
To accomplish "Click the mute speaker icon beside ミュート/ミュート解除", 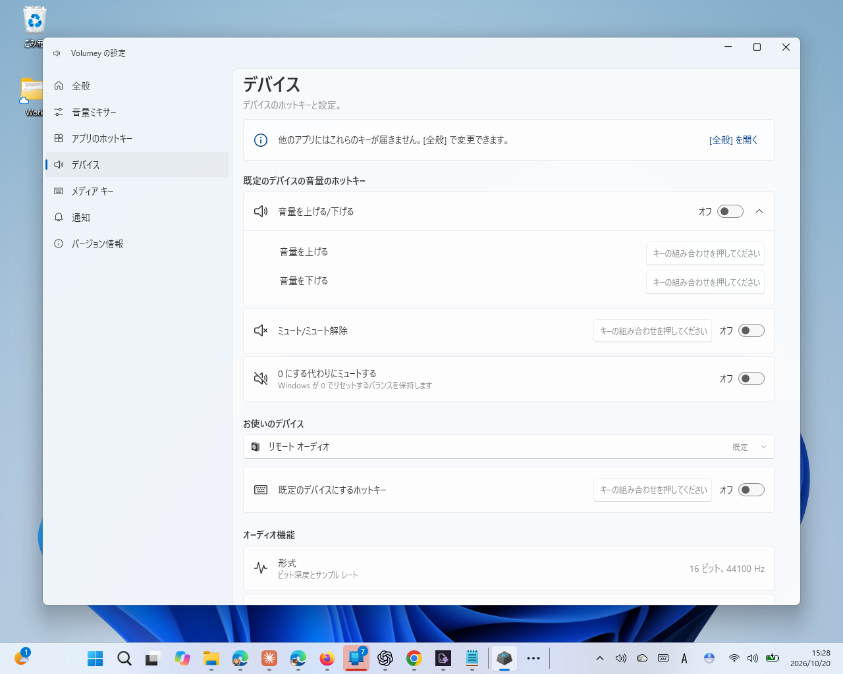I will (261, 330).
